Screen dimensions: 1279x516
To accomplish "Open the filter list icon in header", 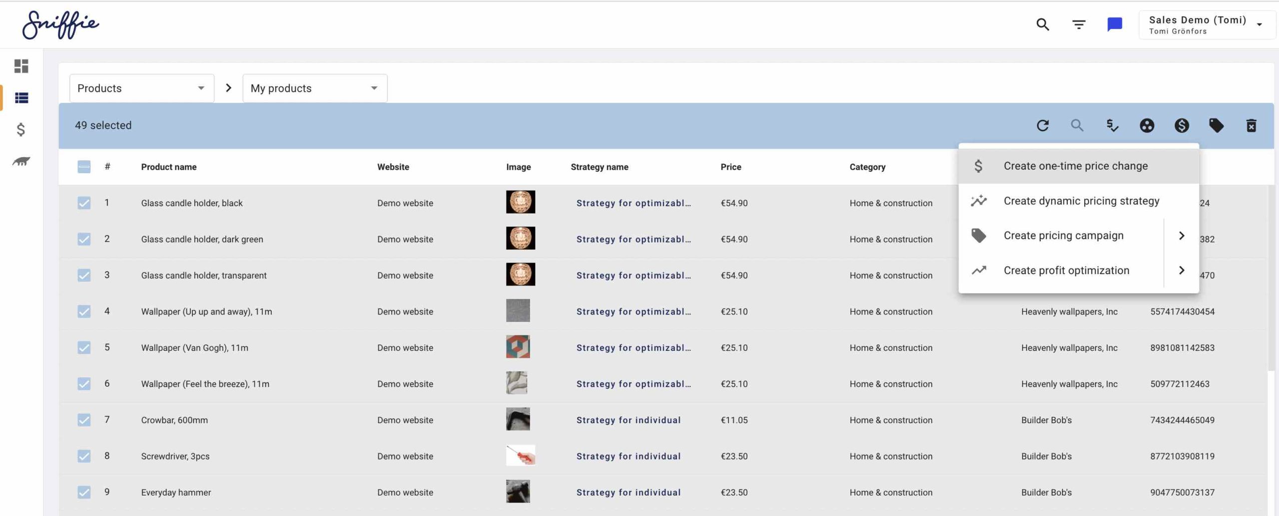I will [1079, 24].
